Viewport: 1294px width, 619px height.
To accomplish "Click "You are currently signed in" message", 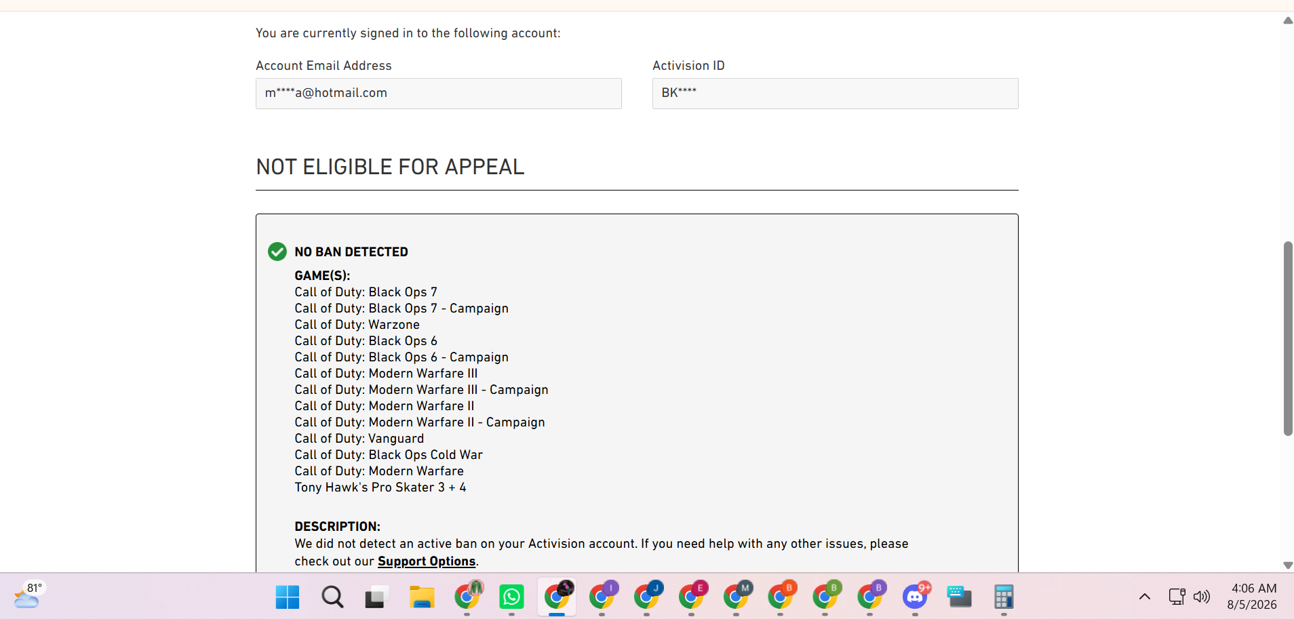I will [408, 33].
